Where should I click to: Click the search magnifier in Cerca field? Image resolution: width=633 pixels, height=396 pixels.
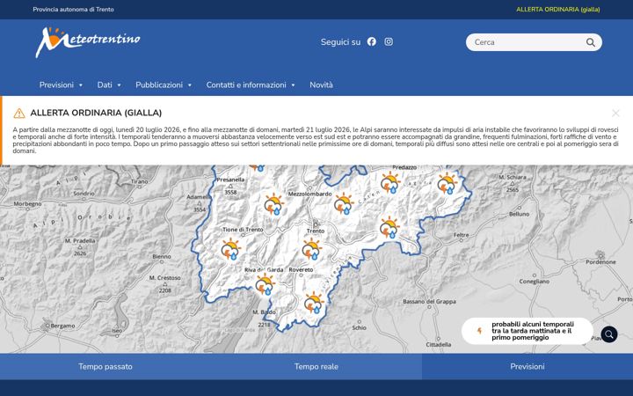pos(590,42)
